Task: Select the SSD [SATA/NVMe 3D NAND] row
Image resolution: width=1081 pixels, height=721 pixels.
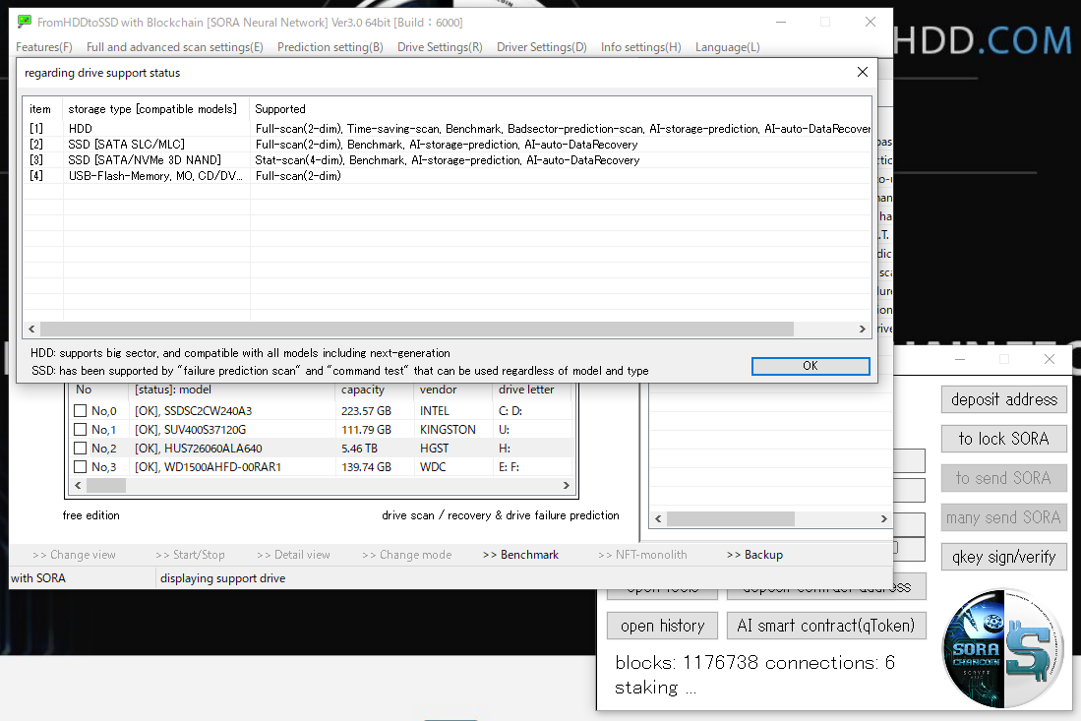Action: point(448,160)
